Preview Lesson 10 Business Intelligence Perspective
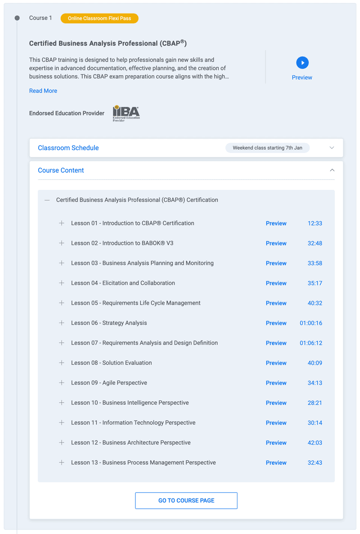This screenshot has height=534, width=360. 276,403
